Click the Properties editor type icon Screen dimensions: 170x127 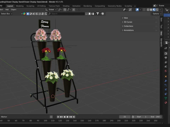coord(167,43)
